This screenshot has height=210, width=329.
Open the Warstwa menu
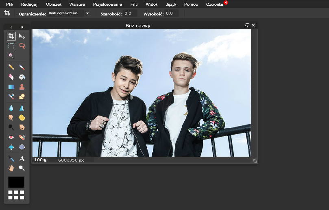click(77, 4)
